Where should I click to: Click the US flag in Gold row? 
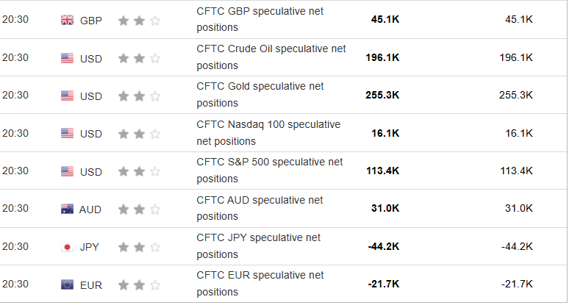67,96
